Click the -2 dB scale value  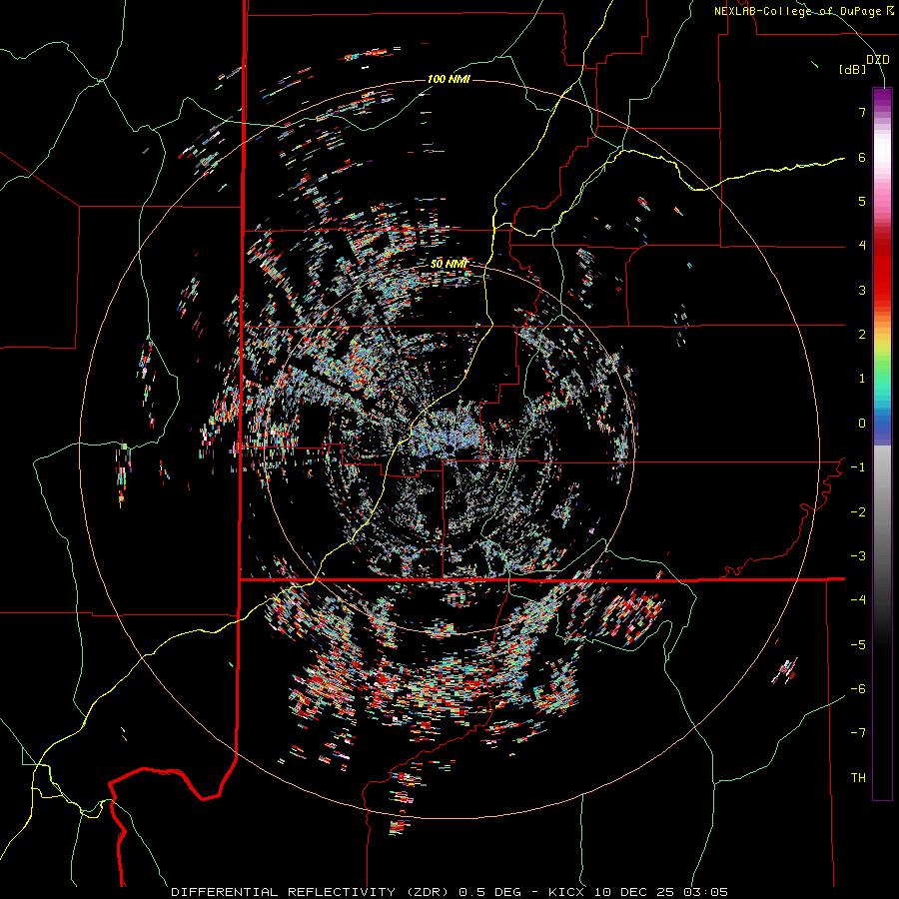tap(858, 512)
